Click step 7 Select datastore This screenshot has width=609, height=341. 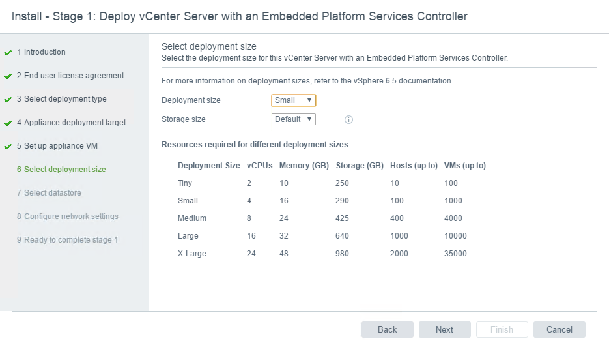(x=49, y=193)
